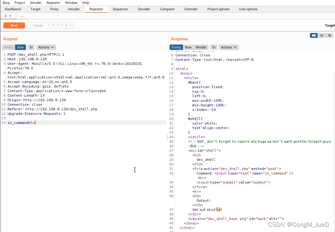Click the img src dev_shell_back.png line
Viewport: 335px width, 232px height.
pyautogui.click(x=236, y=219)
